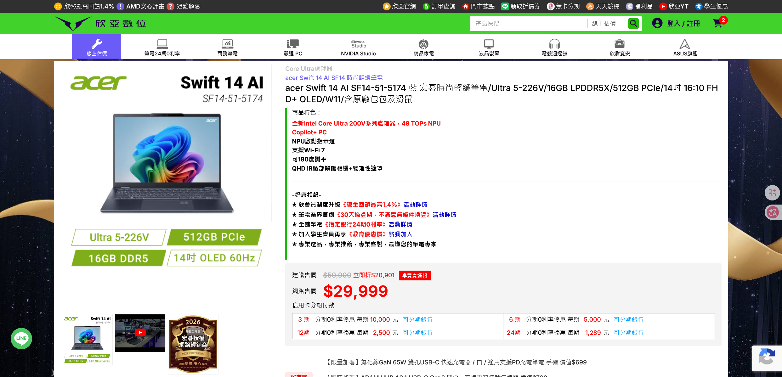Click the grid widget floating button
Viewport: 782px width, 377px height.
coord(772,193)
